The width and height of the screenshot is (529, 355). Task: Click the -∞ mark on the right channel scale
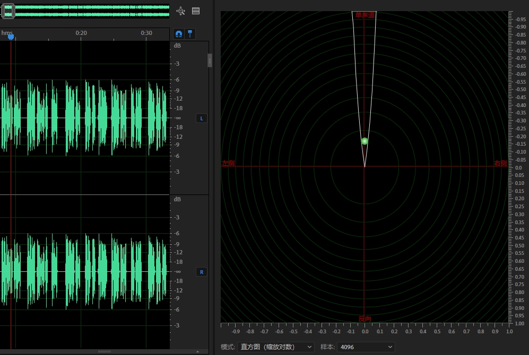pyautogui.click(x=177, y=271)
